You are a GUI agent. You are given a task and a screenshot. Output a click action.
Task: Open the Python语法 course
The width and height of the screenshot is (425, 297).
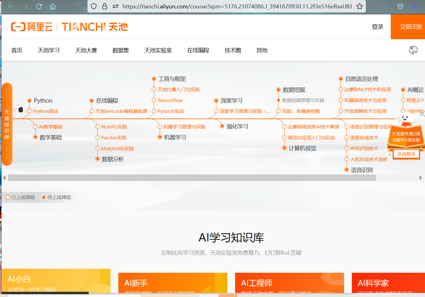(x=45, y=111)
